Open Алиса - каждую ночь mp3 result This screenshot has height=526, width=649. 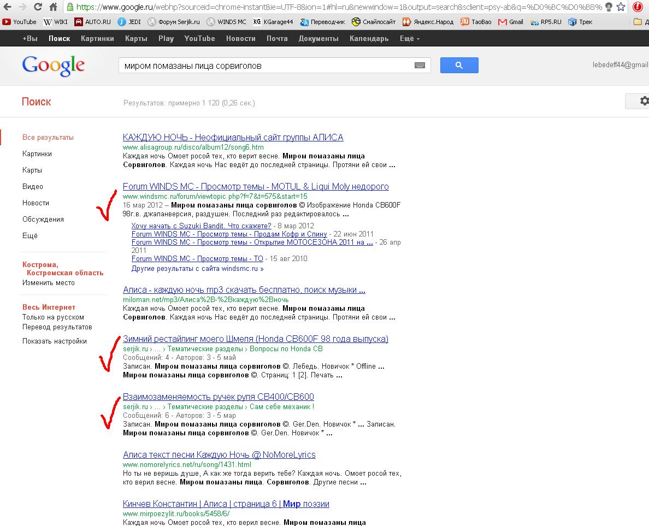pos(244,290)
